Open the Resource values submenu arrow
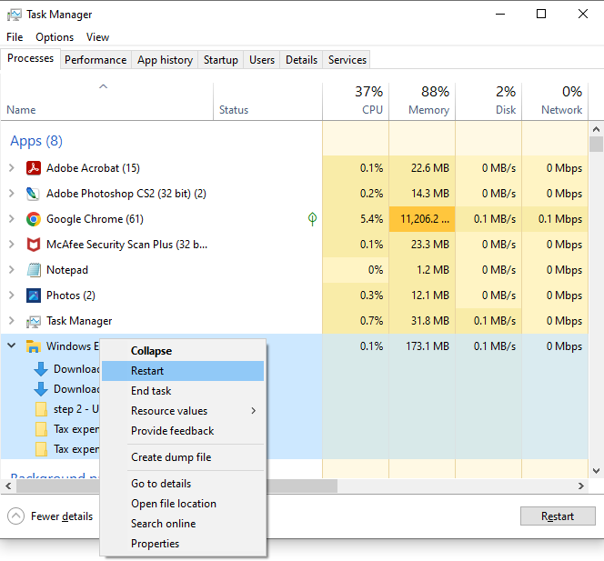 click(x=254, y=411)
